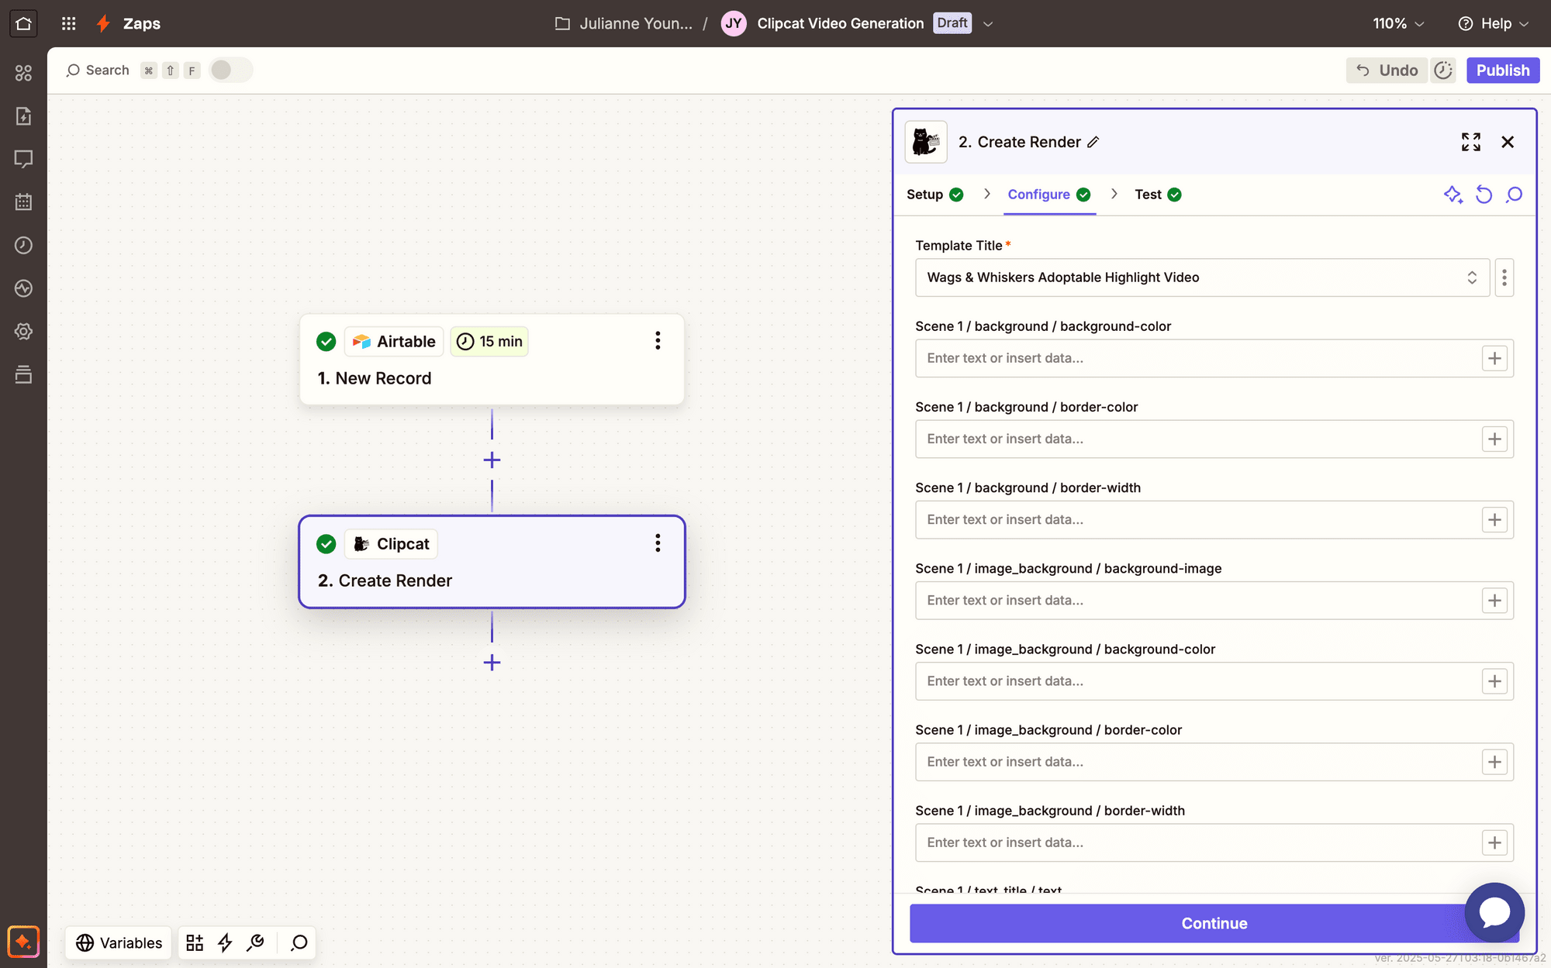The image size is (1551, 968).
Task: Switch to the Test tab
Action: click(1158, 195)
